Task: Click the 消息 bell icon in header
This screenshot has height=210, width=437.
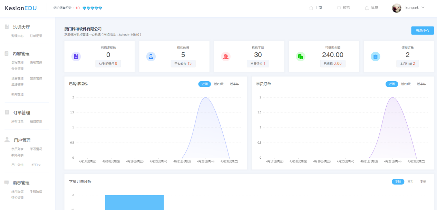Action: (x=367, y=8)
